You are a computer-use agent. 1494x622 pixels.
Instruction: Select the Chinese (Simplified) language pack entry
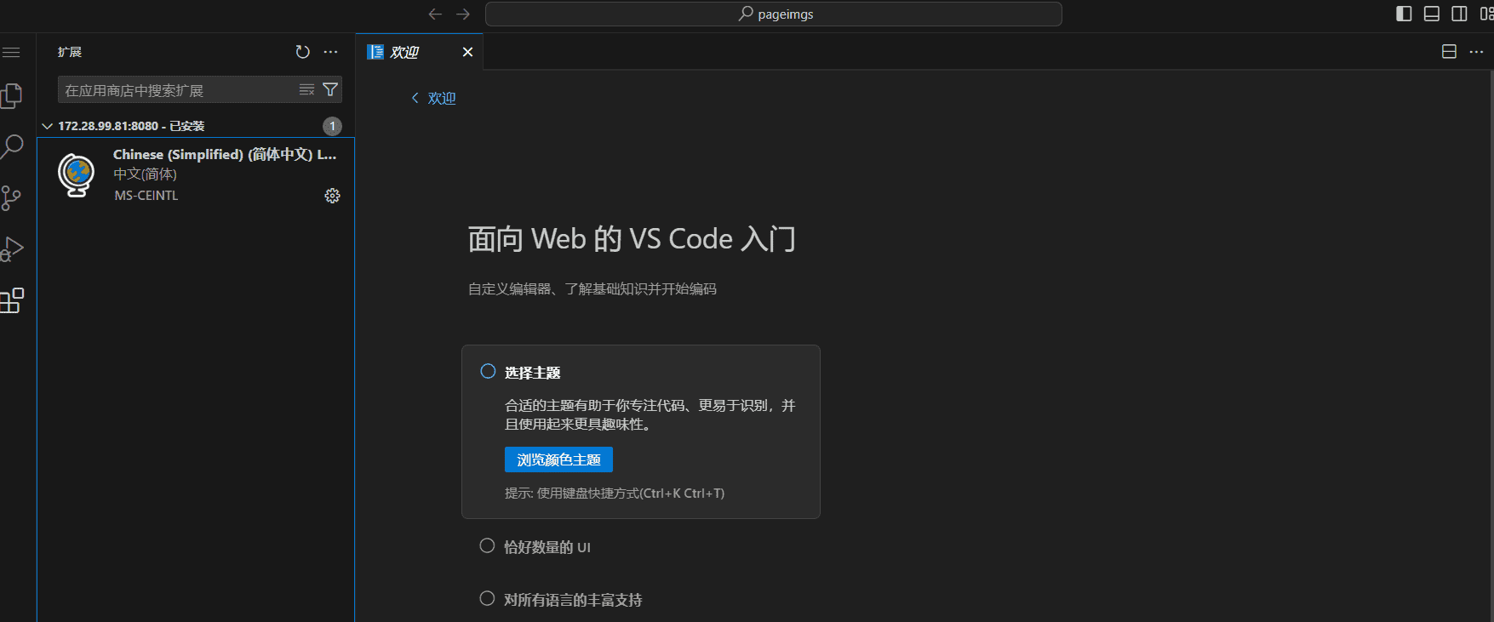(197, 174)
